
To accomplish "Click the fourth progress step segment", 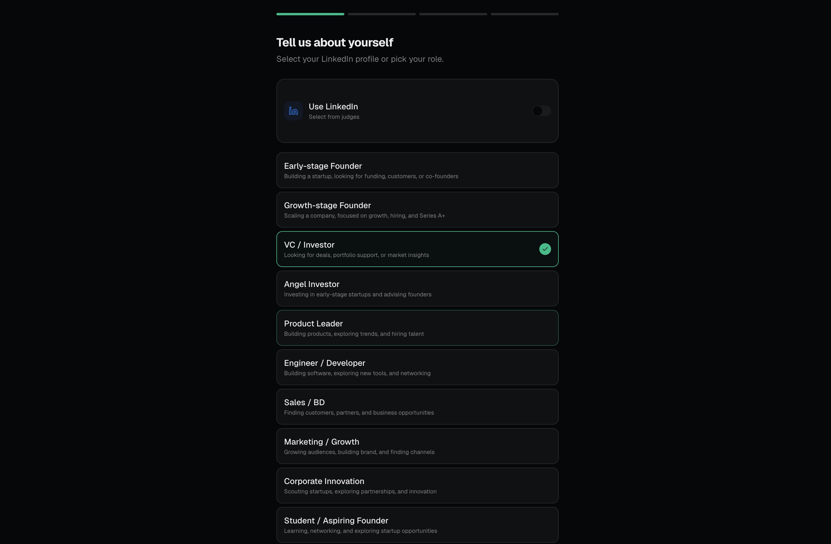I will pos(524,14).
